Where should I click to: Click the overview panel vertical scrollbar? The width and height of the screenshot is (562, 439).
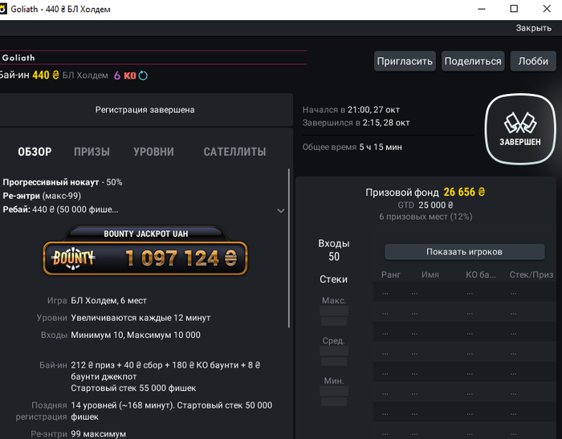[289, 248]
